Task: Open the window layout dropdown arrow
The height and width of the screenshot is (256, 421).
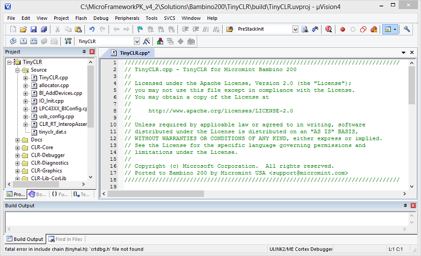Action: click(395, 29)
